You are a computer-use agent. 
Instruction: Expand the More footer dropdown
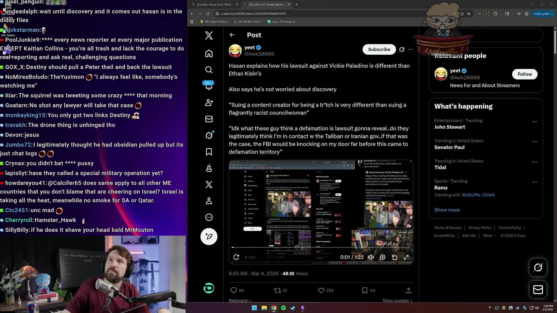(490, 236)
